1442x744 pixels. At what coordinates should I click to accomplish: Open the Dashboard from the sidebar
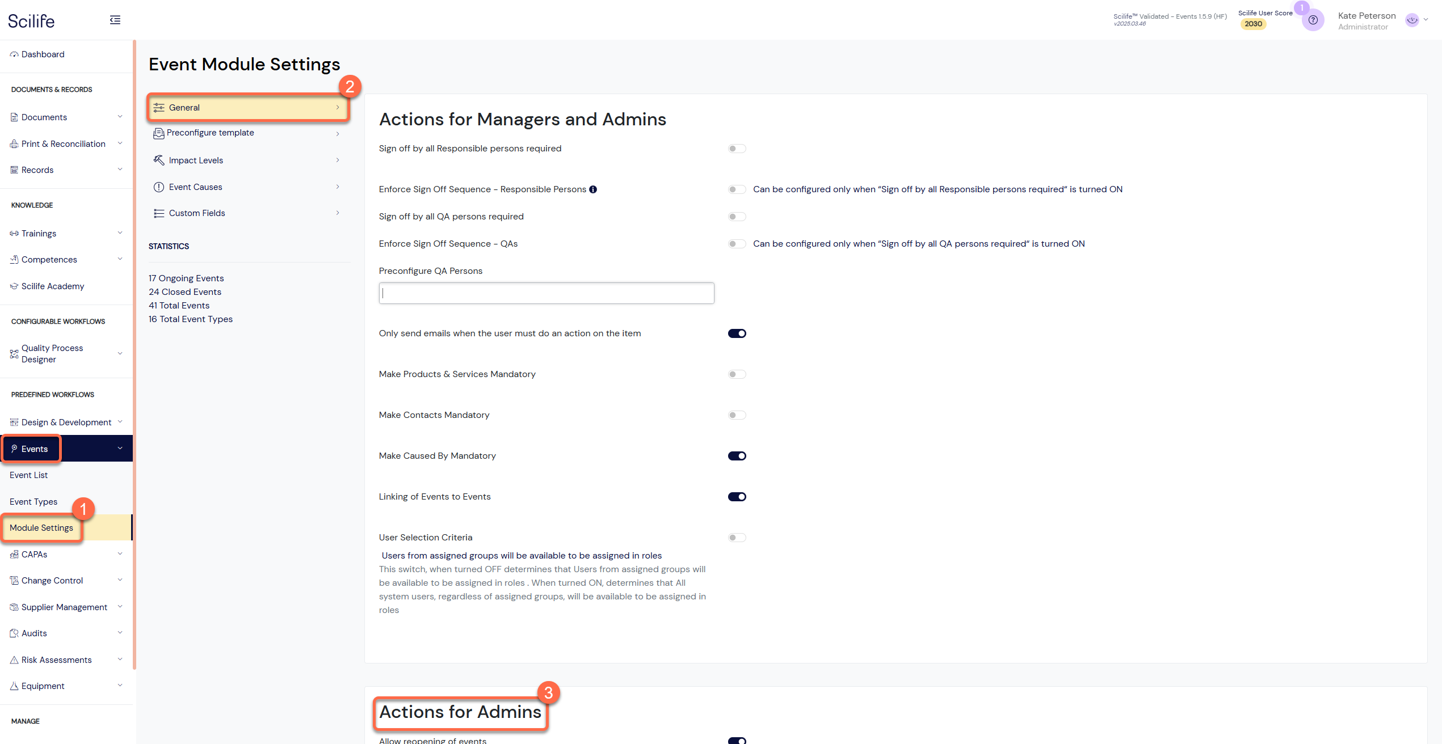point(43,54)
